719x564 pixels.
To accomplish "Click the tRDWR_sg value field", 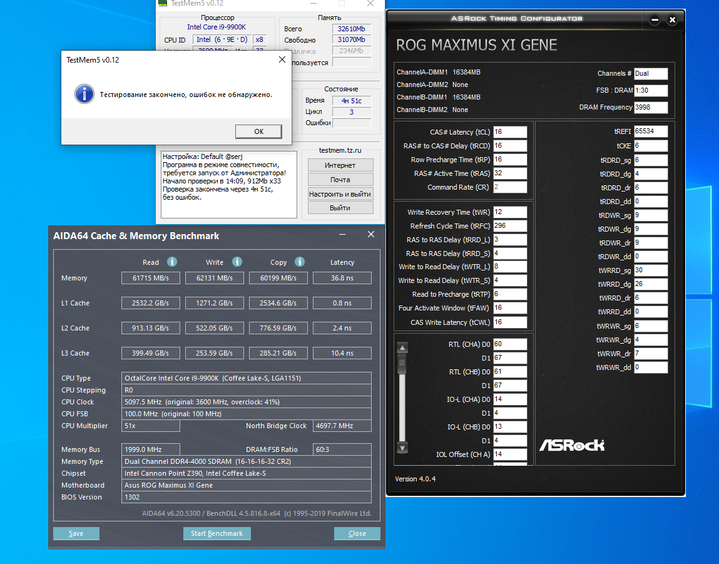I will tap(651, 215).
